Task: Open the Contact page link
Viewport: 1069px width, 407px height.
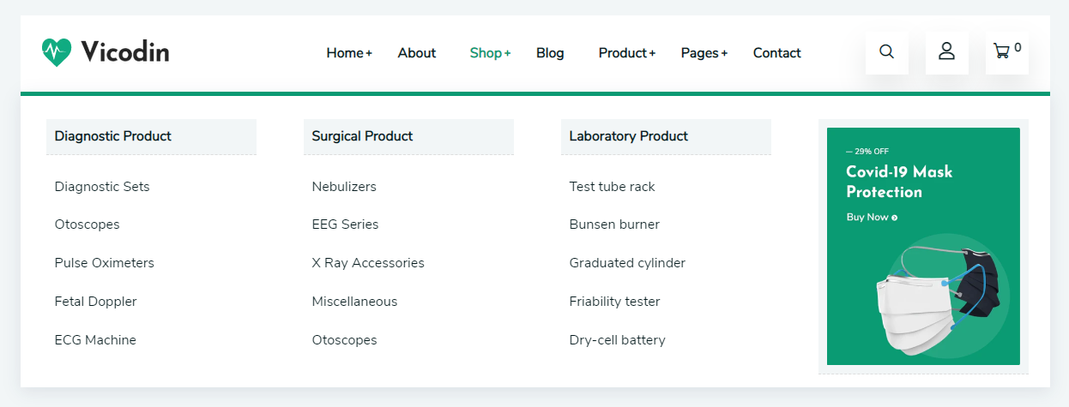Action: pyautogui.click(x=777, y=53)
